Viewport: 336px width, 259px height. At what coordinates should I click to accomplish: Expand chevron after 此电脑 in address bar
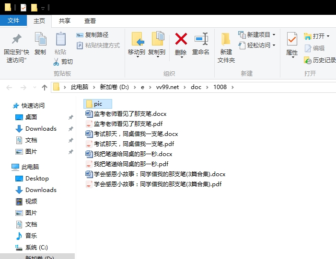click(94, 87)
